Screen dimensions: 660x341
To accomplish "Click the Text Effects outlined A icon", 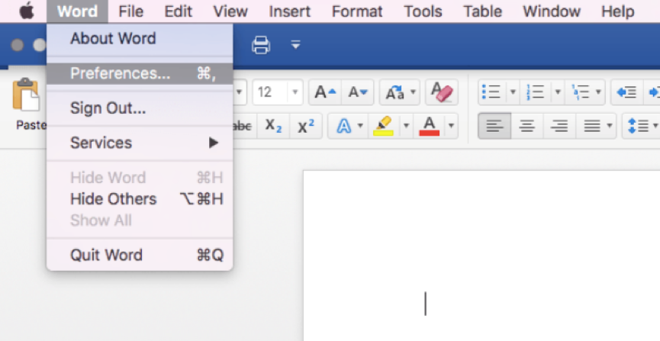I will 344,126.
